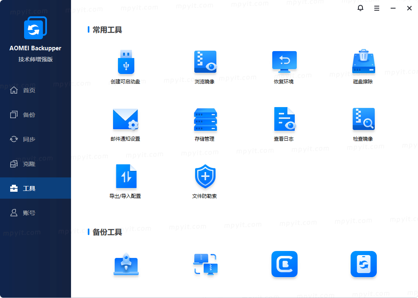418x298 pixels.
Task: Open the 导出/导入配置 arrows icon
Action: [x=126, y=177]
